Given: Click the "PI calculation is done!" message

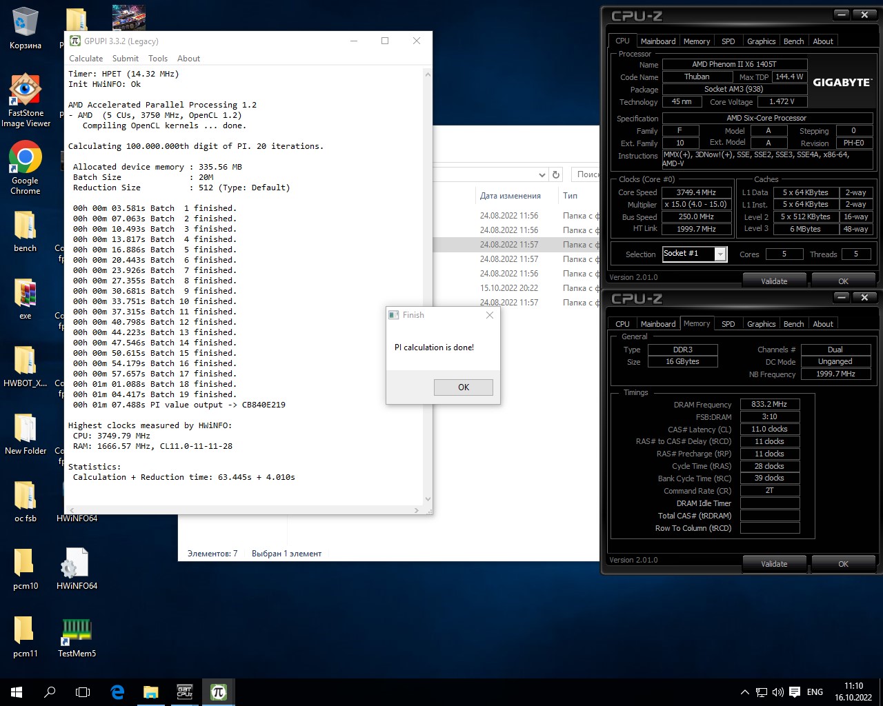Looking at the screenshot, I should pyautogui.click(x=434, y=347).
